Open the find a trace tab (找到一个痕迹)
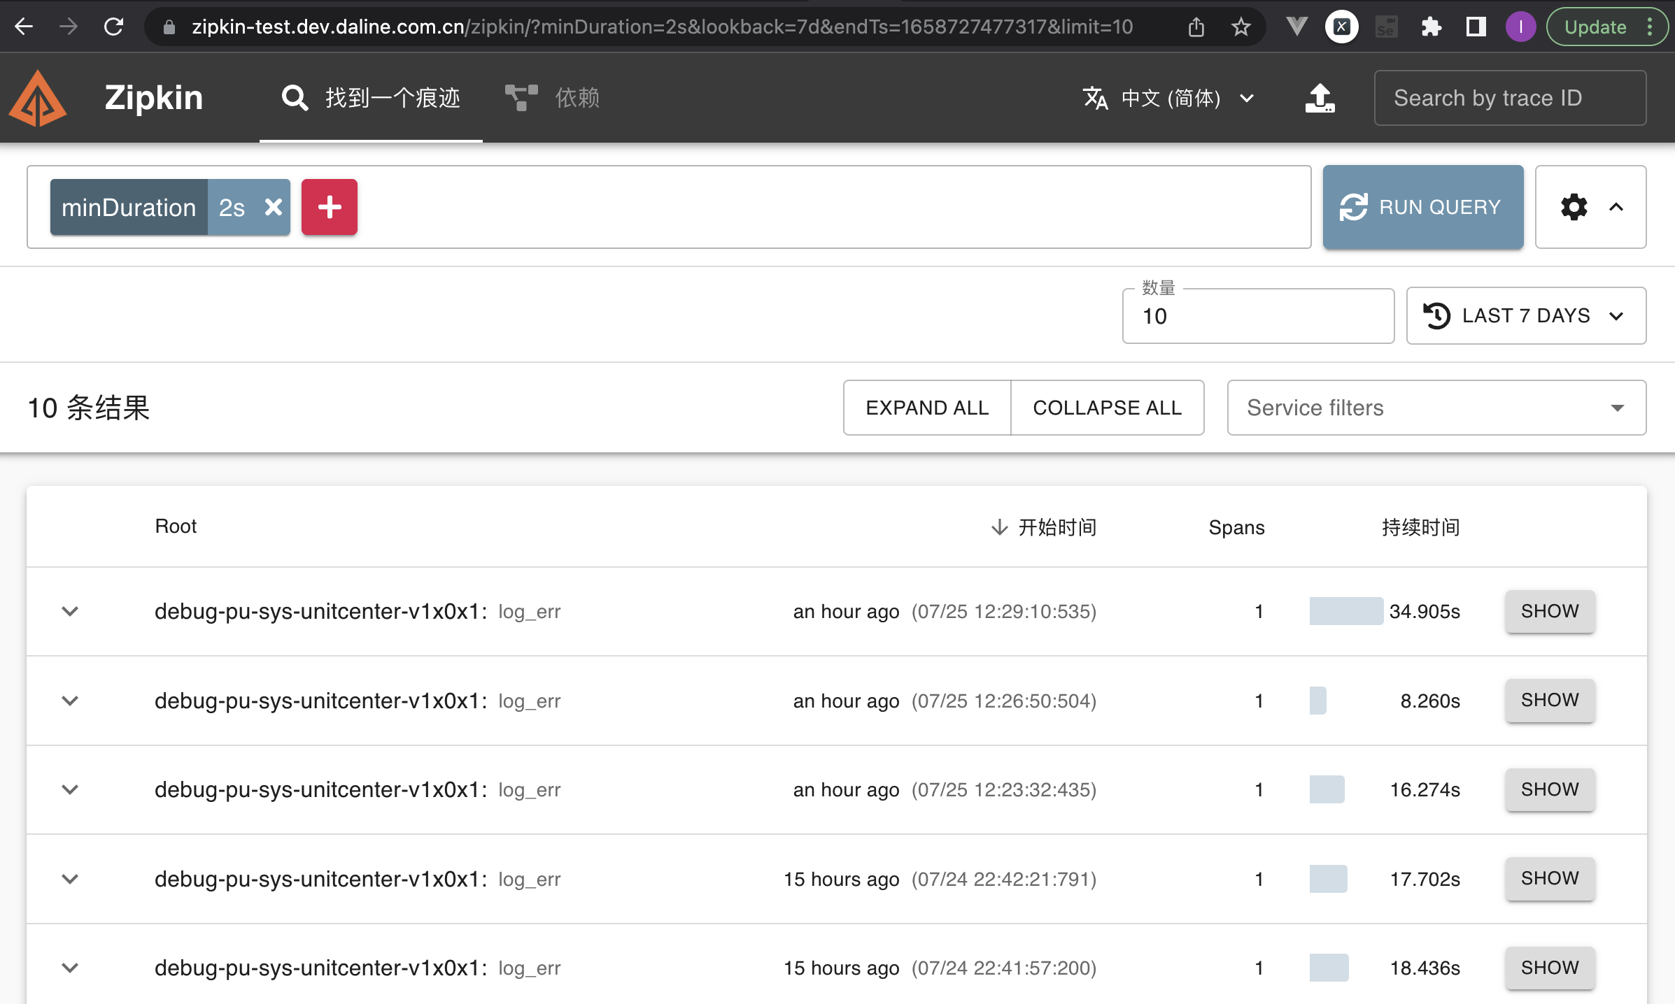Screen dimensions: 1675x1004 (371, 98)
